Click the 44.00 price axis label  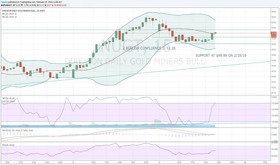(x=274, y=77)
